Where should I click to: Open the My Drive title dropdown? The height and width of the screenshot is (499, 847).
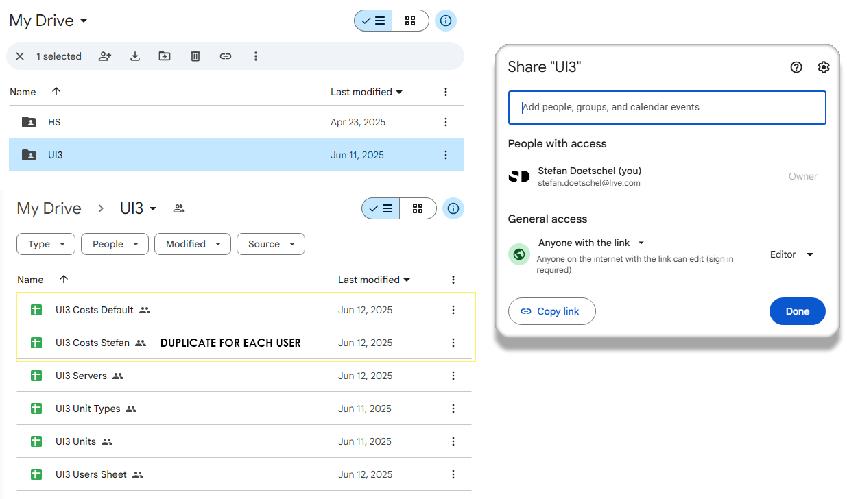(x=48, y=21)
